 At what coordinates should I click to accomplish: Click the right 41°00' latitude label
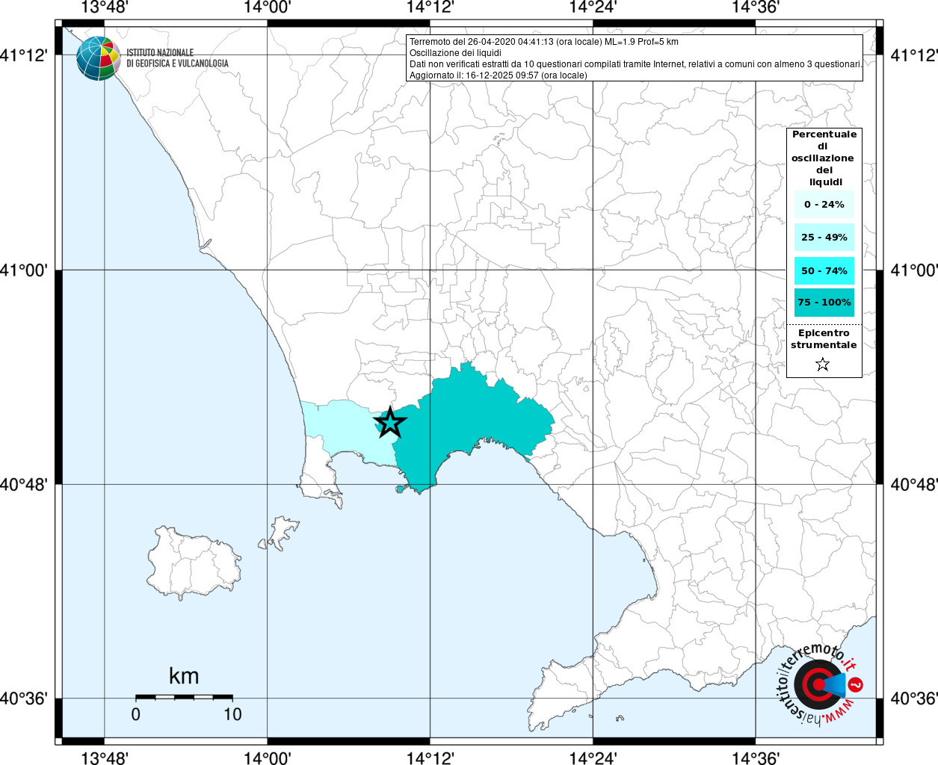pos(913,270)
